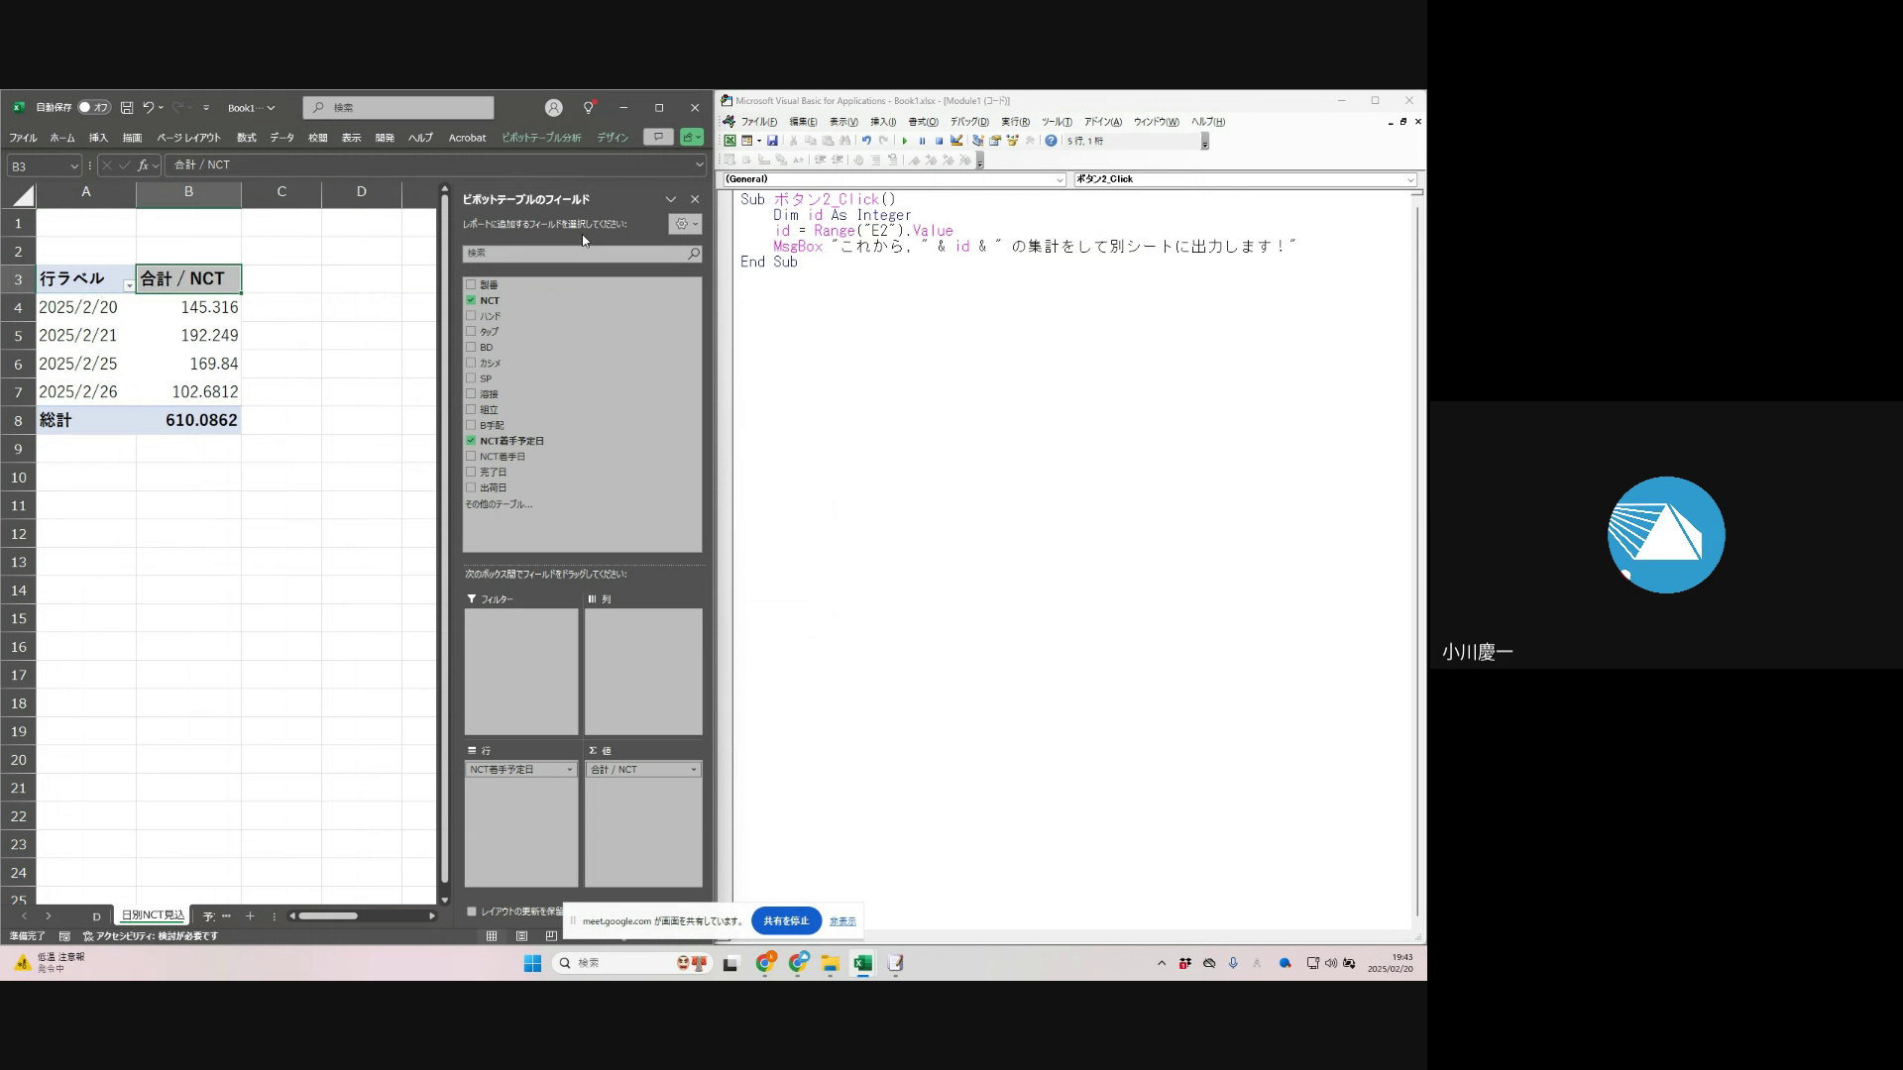Toggle the AutoSave switch off/on
The width and height of the screenshot is (1903, 1070).
pos(94,107)
